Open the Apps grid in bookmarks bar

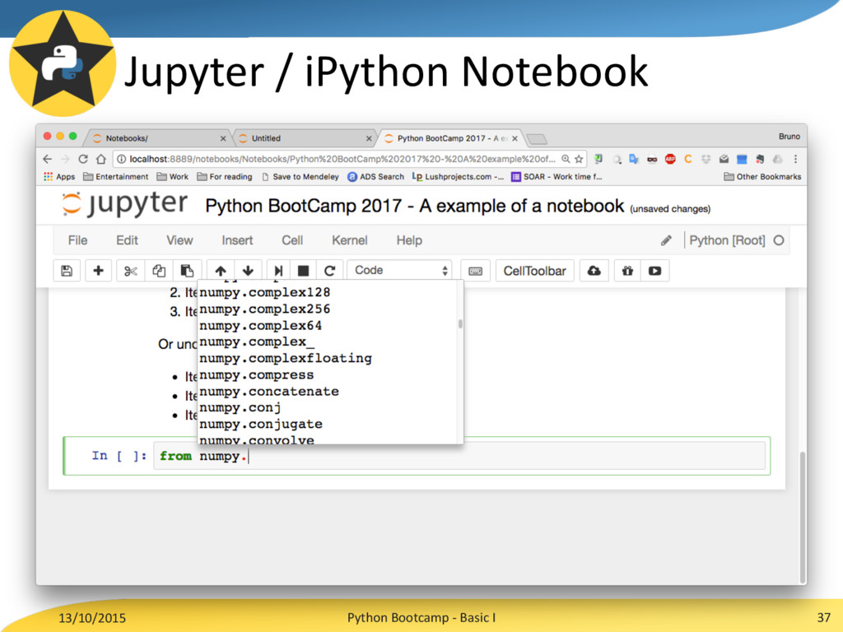(59, 176)
